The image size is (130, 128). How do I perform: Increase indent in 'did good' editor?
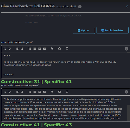(x=45, y=49)
